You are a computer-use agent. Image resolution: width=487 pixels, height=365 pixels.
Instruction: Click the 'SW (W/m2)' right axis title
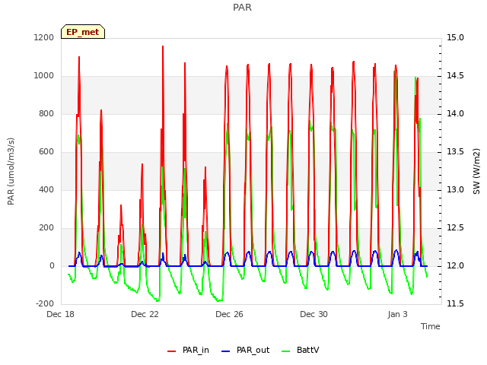coord(476,171)
